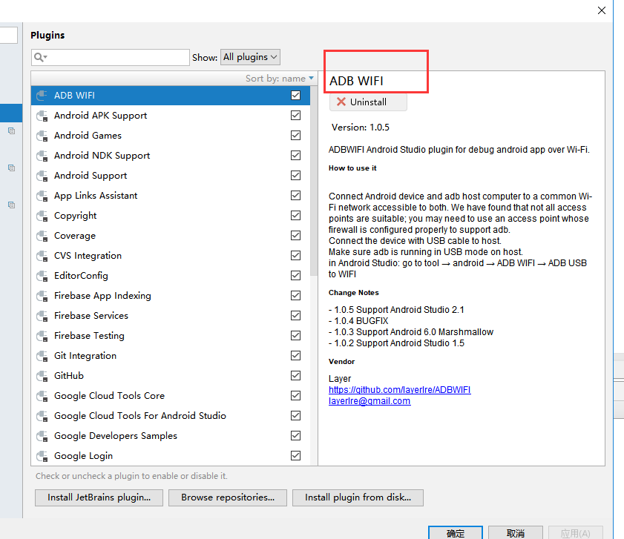Toggle the Android Games checkbox
624x539 pixels.
pos(296,135)
